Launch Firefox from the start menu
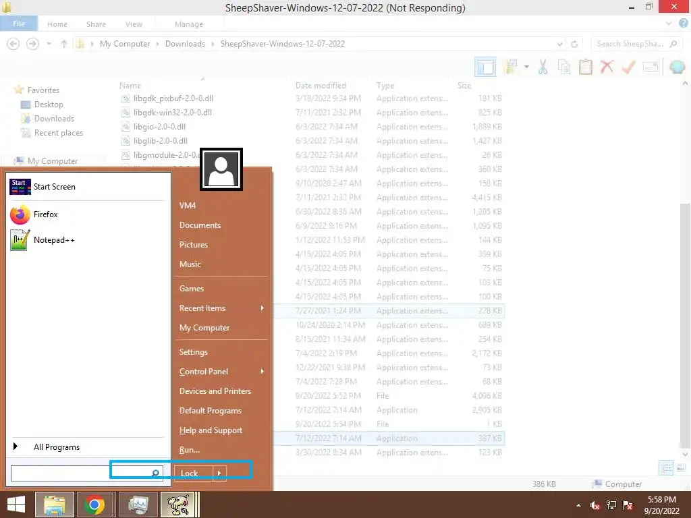The height and width of the screenshot is (518, 691). tap(34, 214)
